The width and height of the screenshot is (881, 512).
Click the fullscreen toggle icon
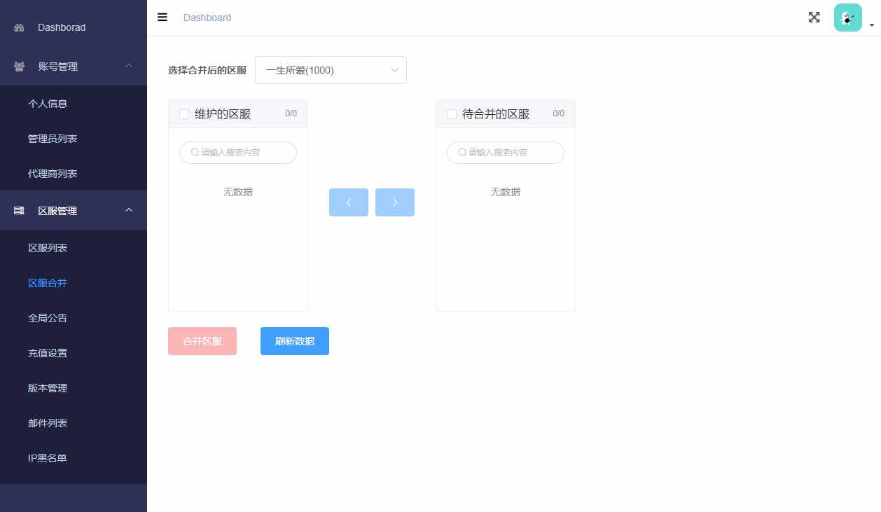[x=814, y=17]
